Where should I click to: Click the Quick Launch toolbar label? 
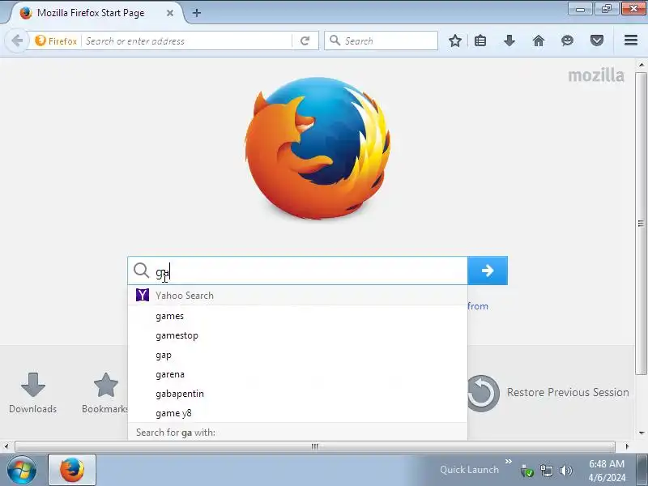(x=470, y=470)
